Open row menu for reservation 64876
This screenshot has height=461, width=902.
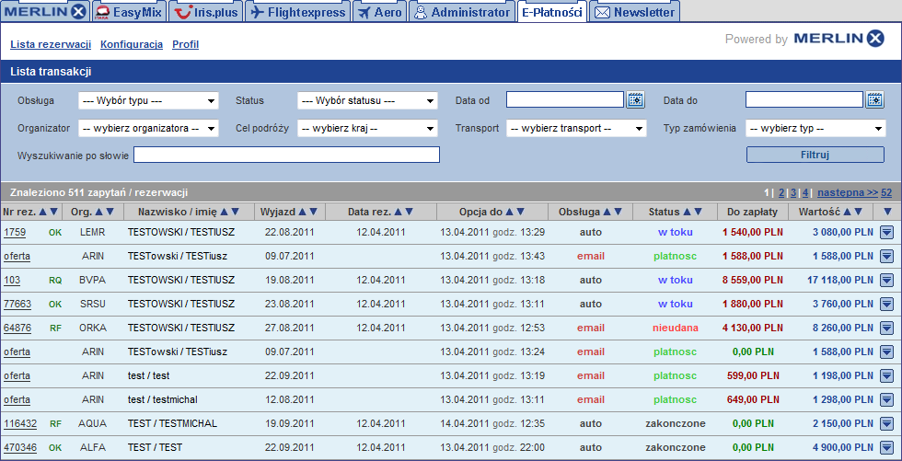click(x=886, y=328)
